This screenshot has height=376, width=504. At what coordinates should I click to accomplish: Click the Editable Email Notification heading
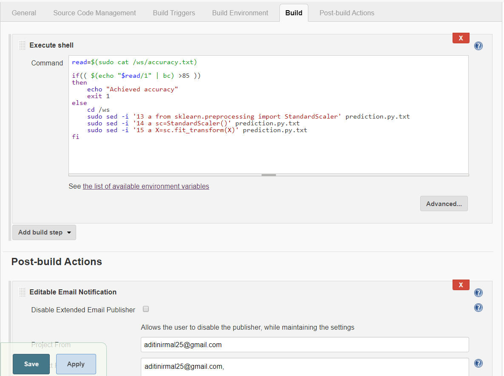point(73,292)
